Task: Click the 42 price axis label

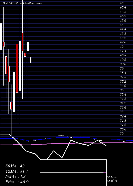Action: (122, 47)
